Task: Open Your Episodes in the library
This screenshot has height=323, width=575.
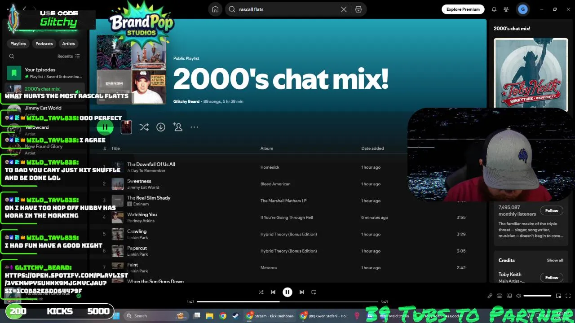Action: tap(45, 73)
